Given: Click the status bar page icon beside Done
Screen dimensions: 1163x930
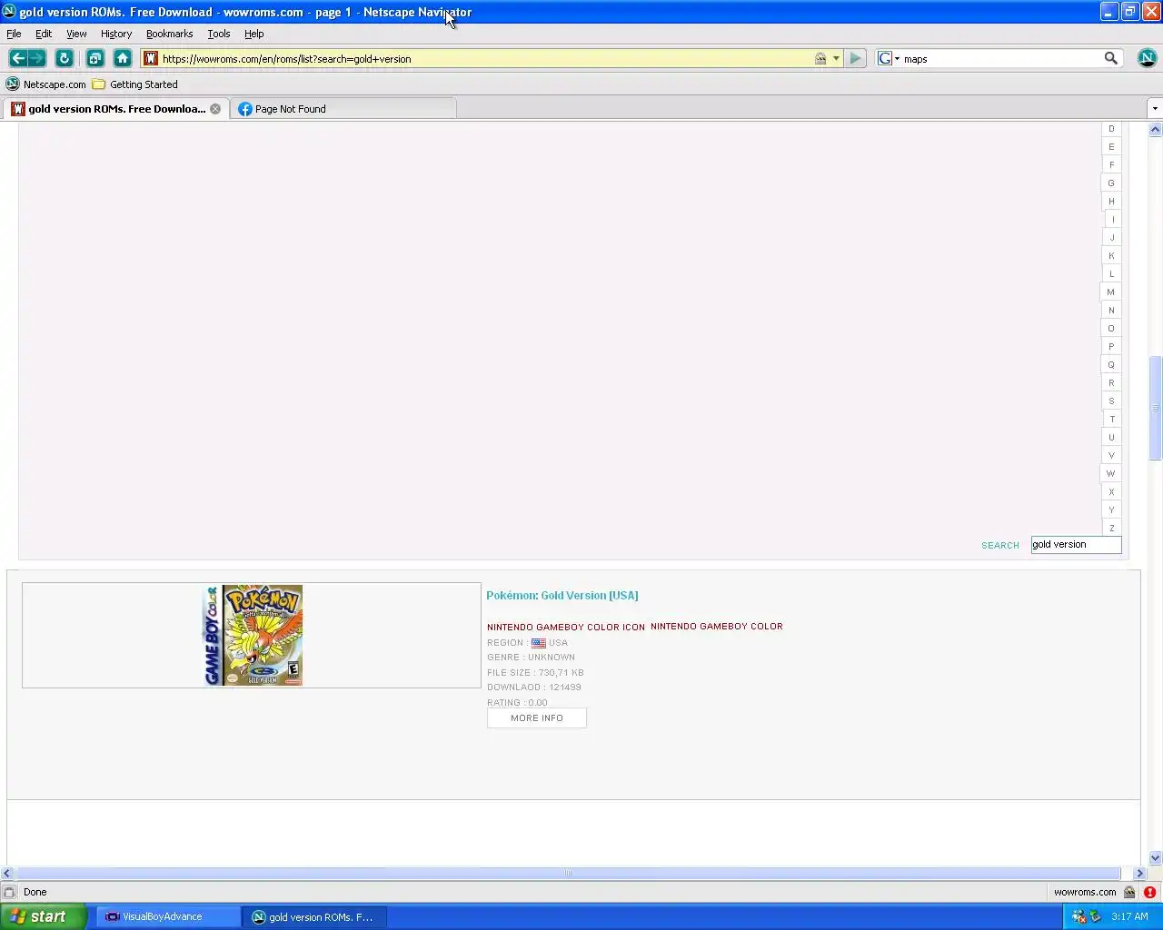Looking at the screenshot, I should tap(9, 892).
